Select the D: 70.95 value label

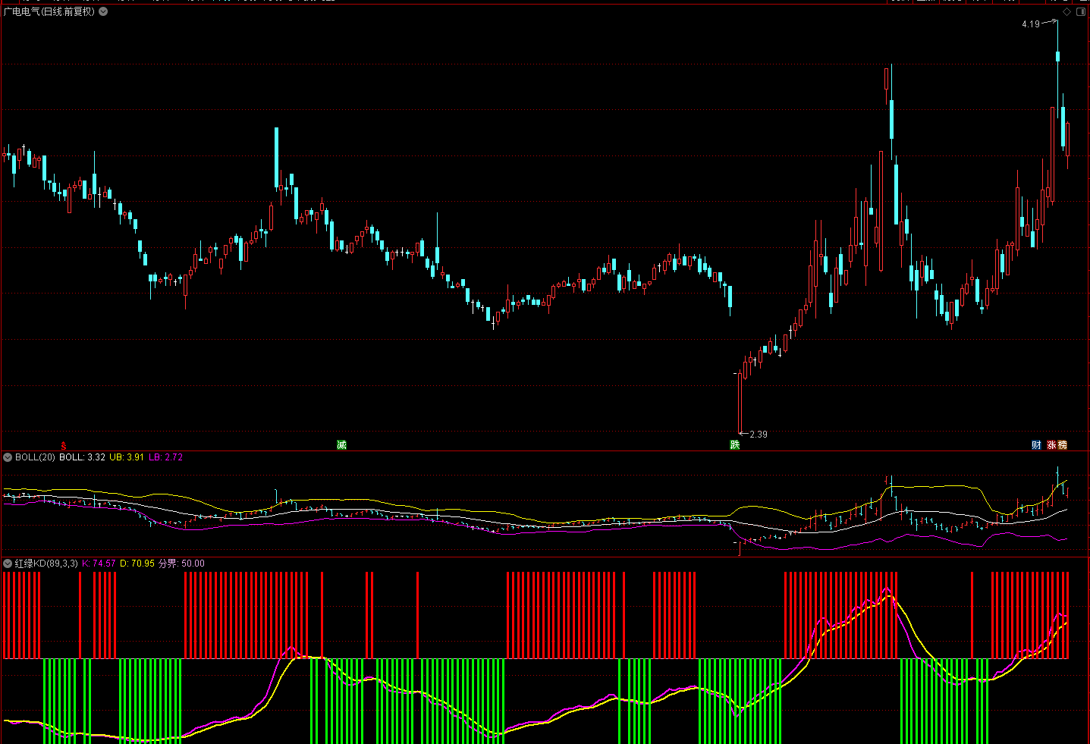point(137,563)
